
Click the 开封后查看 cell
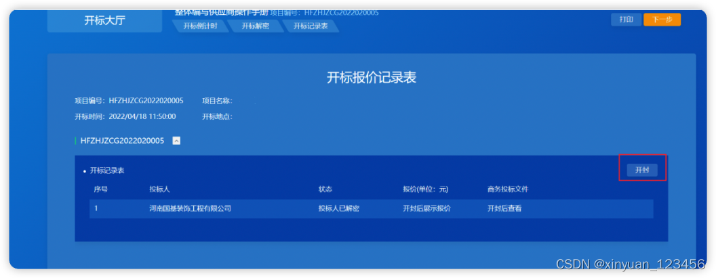click(x=504, y=209)
